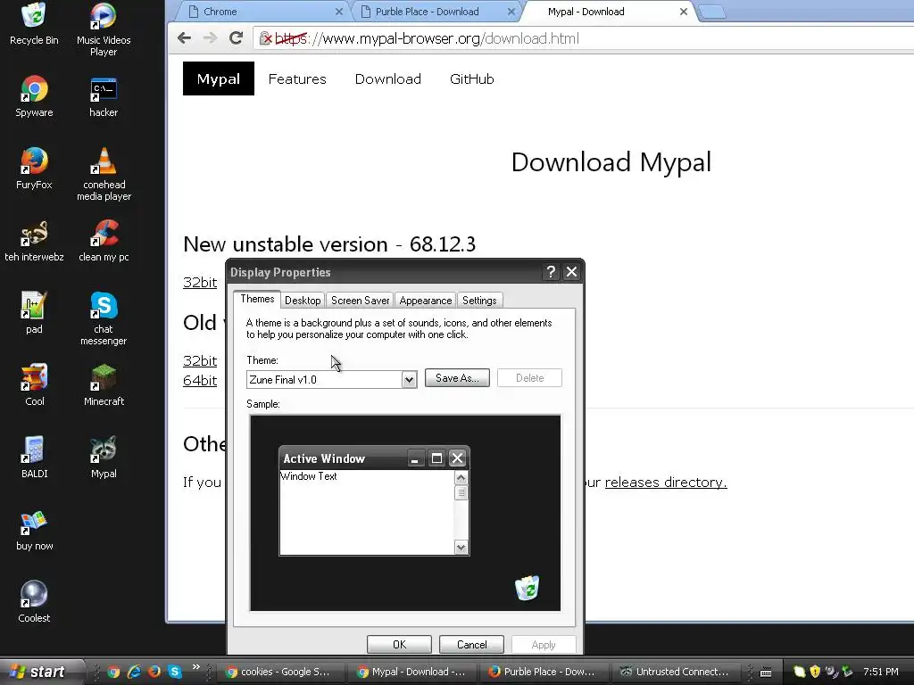Open the Recycle Bin desktop icon
The width and height of the screenshot is (914, 685).
(x=34, y=23)
